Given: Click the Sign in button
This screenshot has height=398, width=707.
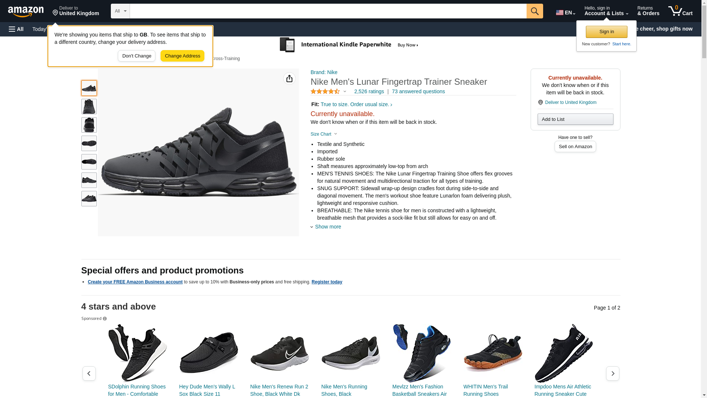Looking at the screenshot, I should click(606, 32).
